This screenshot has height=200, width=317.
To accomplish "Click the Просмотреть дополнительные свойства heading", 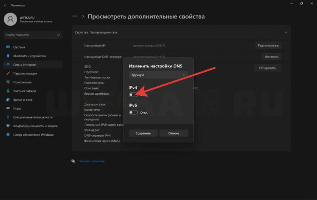I will [146, 17].
